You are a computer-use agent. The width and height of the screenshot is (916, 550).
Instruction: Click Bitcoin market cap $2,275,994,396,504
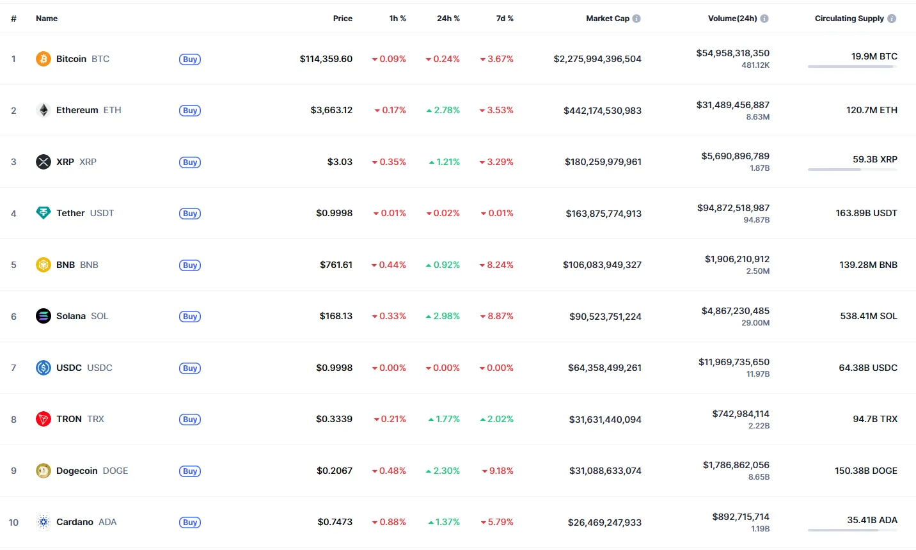coord(597,59)
